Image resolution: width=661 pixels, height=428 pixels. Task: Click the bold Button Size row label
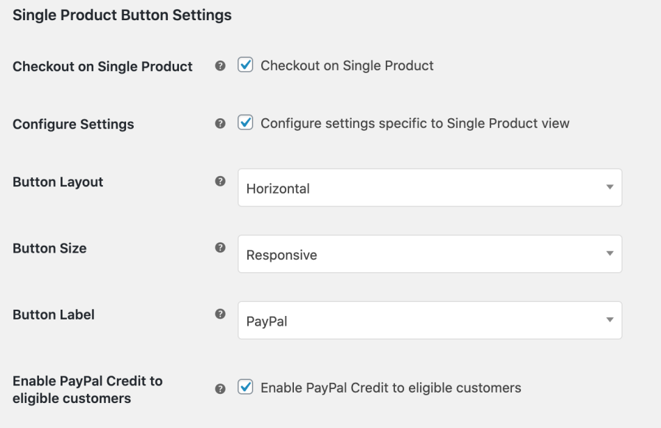(x=49, y=248)
